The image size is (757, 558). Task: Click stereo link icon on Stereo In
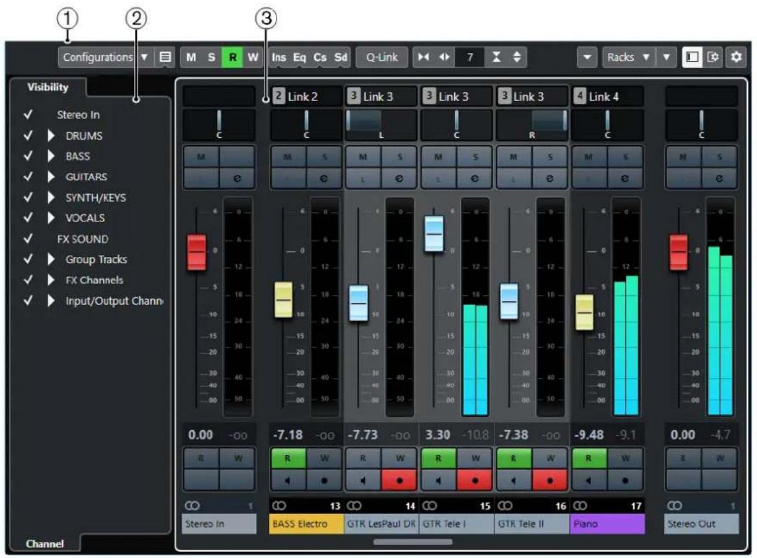pyautogui.click(x=192, y=506)
